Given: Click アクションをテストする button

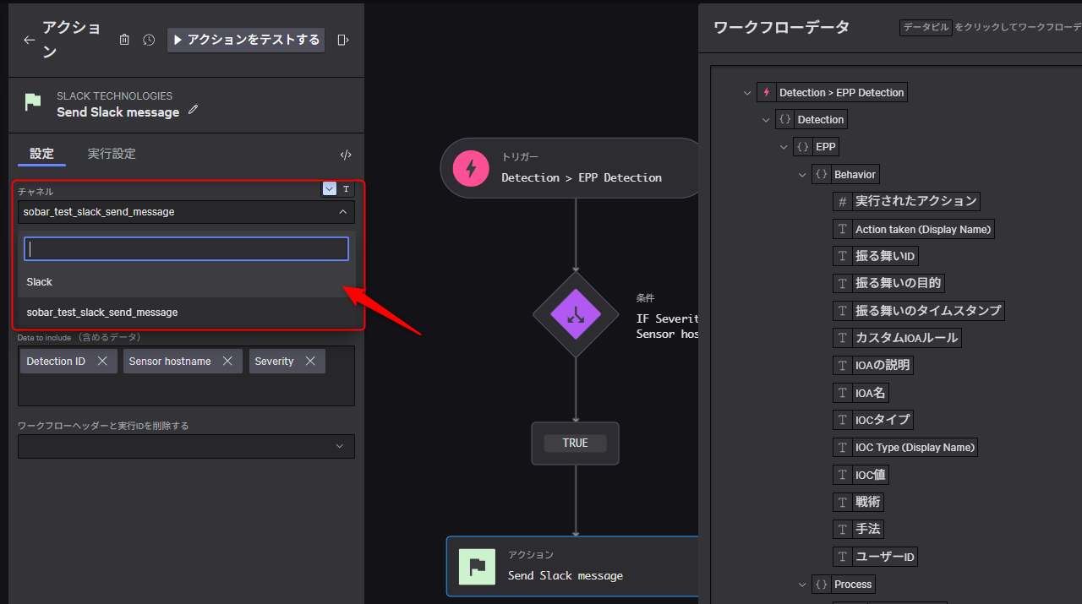Looking at the screenshot, I should point(246,40).
